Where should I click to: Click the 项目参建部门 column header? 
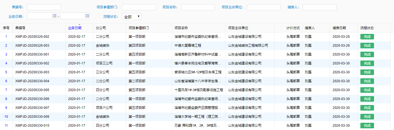pos(139,28)
